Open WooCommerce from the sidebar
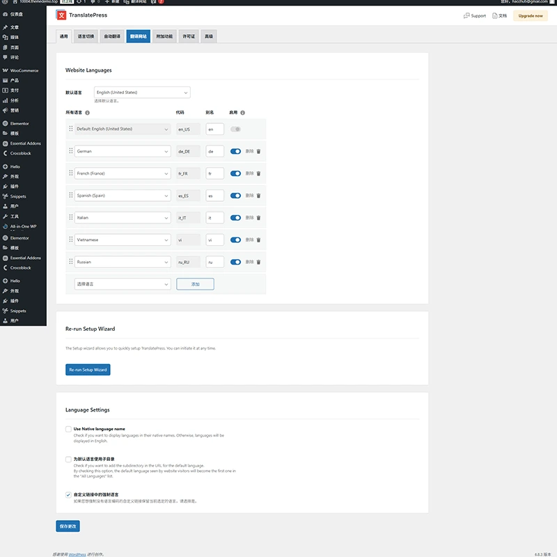The image size is (557, 557). (24, 70)
